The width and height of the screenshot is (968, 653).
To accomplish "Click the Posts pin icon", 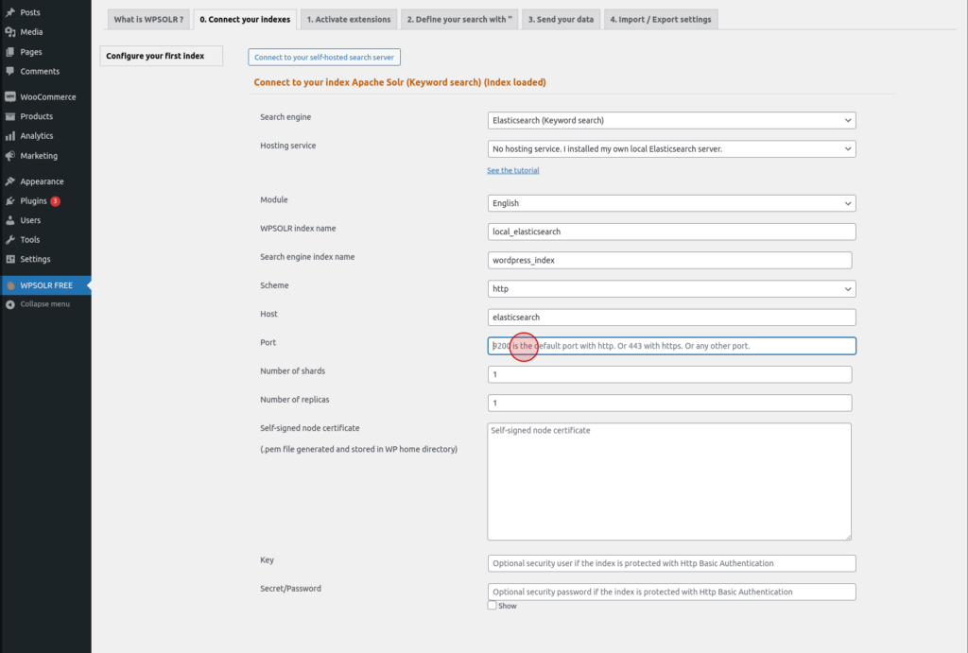I will [x=9, y=12].
